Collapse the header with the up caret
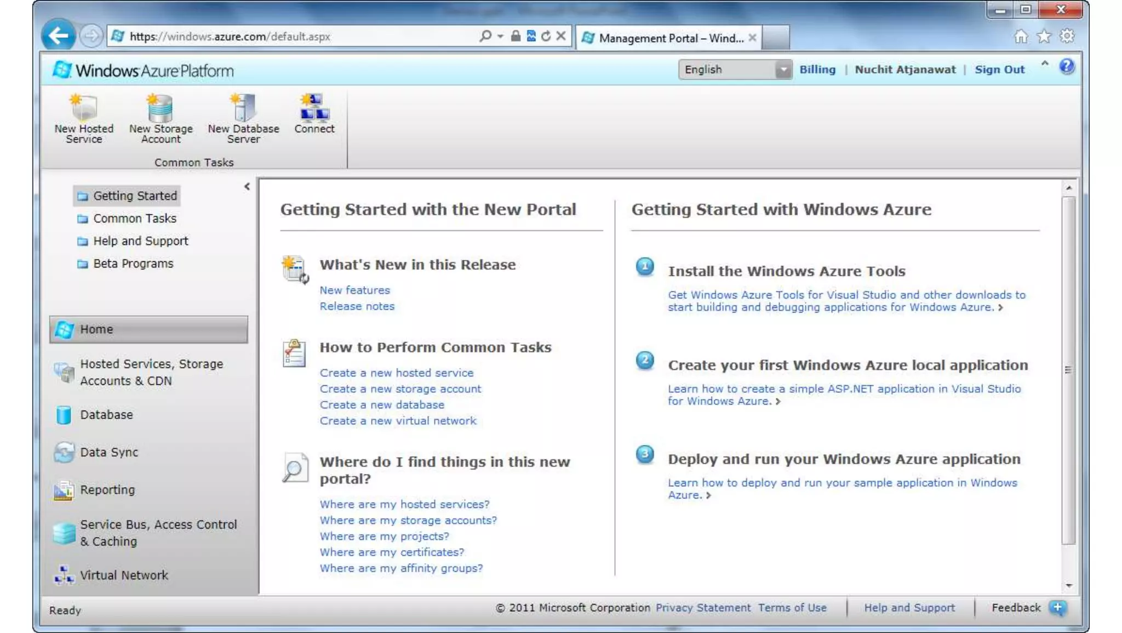The width and height of the screenshot is (1122, 633). point(1045,64)
